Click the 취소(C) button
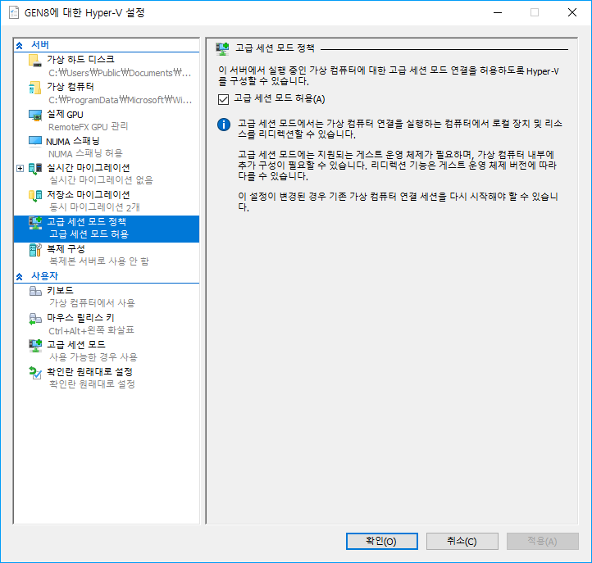Screen dimensions: 592x563 point(462,541)
